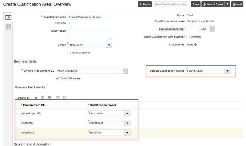Screen dimensions: 246x146
Task: Expand Qualification Owner dropdown for Vision Italy
Action: [x=127, y=123]
